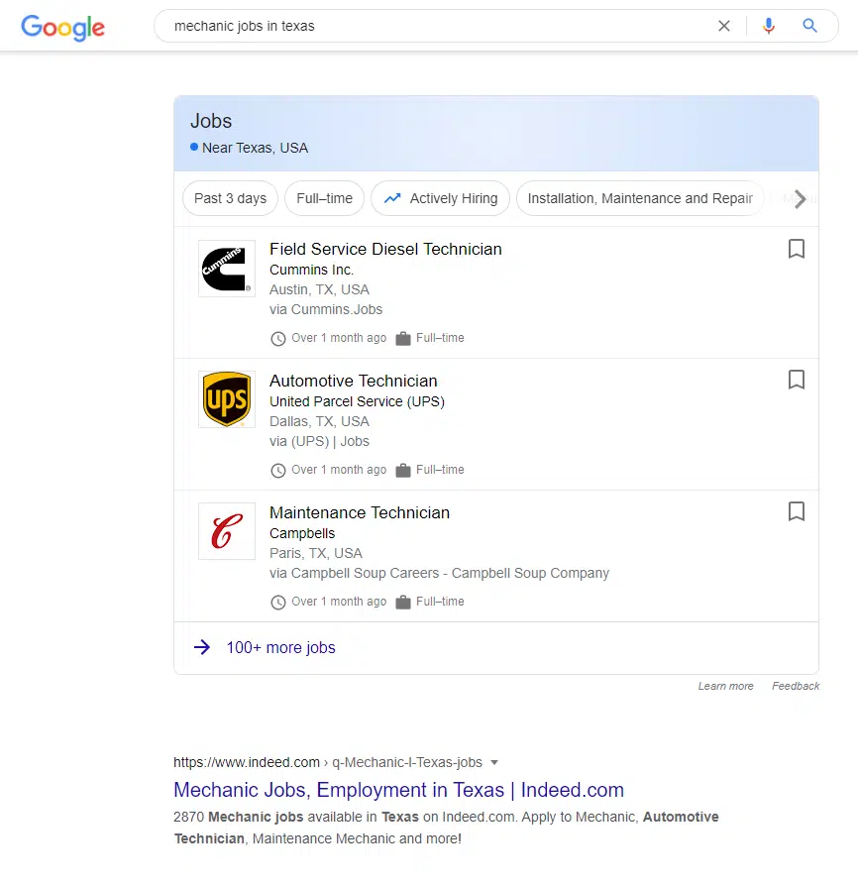Image resolution: width=858 pixels, height=886 pixels.
Task: Click the Jobs panel heading
Action: point(211,121)
